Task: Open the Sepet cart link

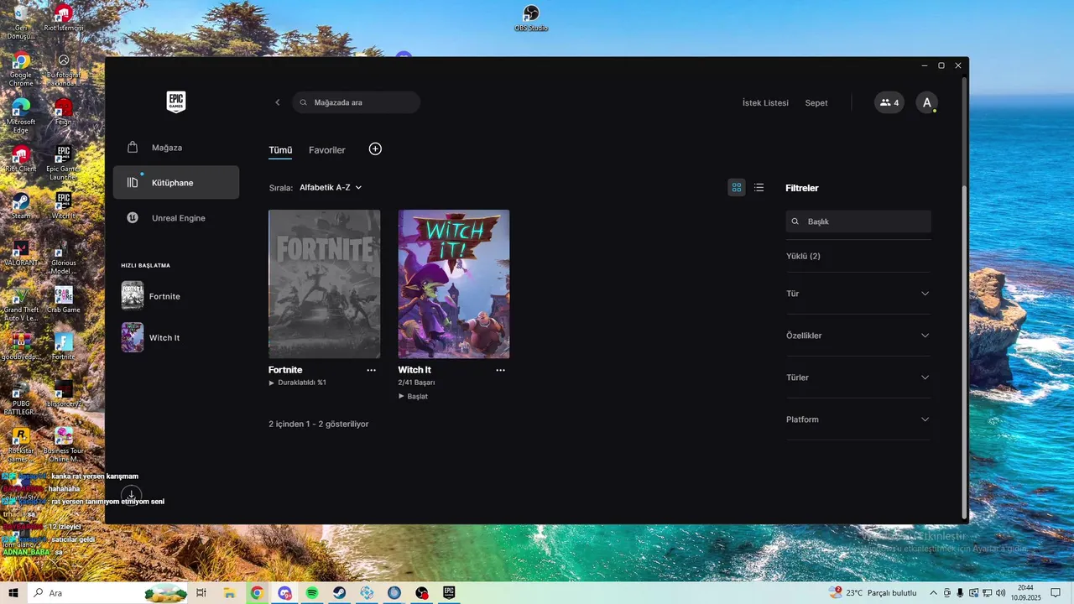Action: point(816,103)
